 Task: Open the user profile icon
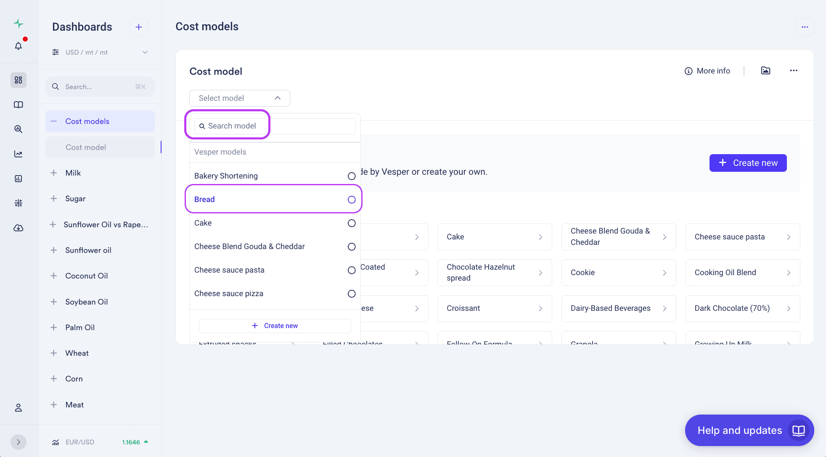[x=19, y=407]
